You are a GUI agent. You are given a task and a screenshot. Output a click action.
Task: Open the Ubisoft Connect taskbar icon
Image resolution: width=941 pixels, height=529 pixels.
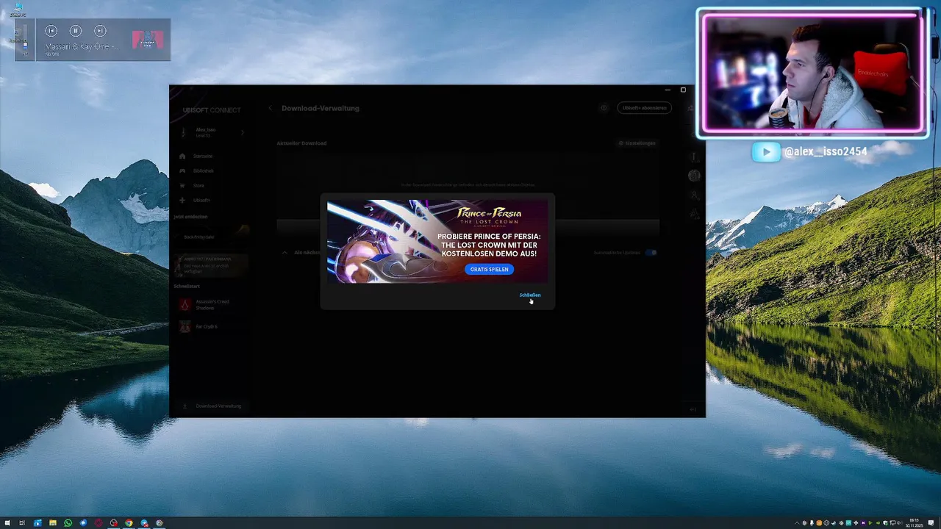click(160, 523)
